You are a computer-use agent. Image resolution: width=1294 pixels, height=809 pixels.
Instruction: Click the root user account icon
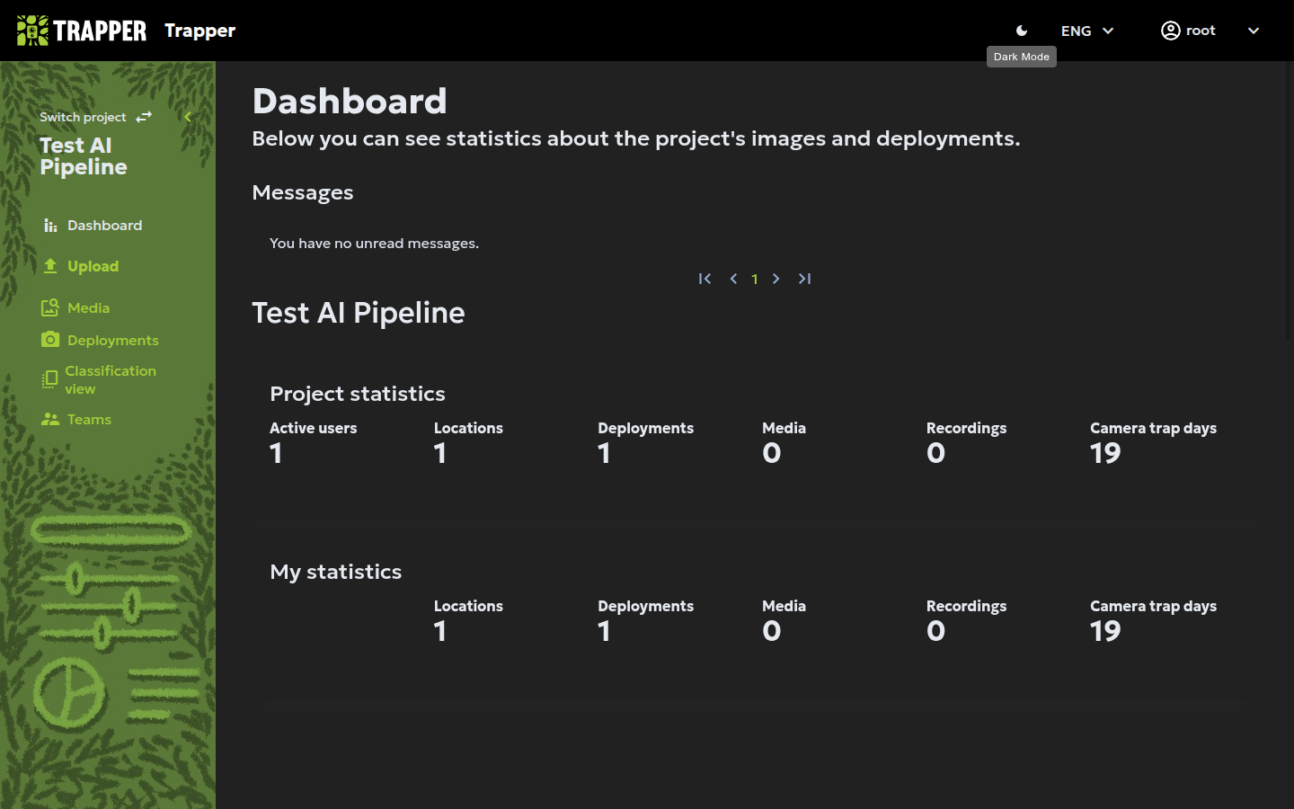tap(1170, 31)
